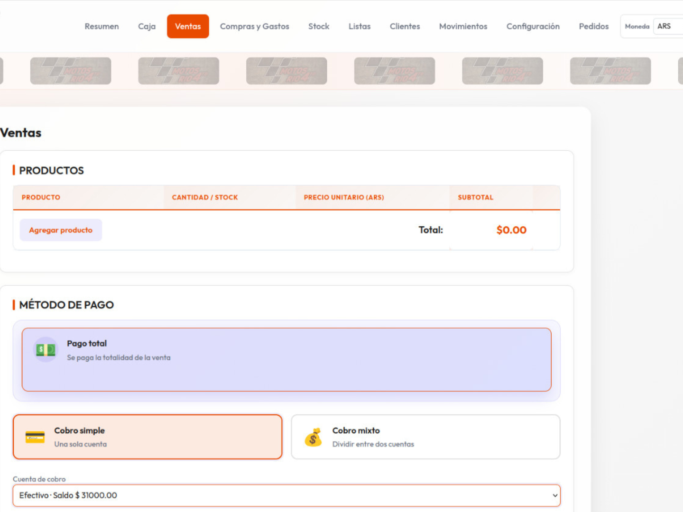683x512 pixels.
Task: Click the PRODUCTOS section heading
Action: pos(51,171)
